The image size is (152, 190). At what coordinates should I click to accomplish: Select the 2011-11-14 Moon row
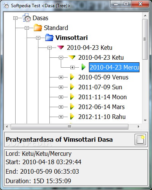click(x=103, y=97)
